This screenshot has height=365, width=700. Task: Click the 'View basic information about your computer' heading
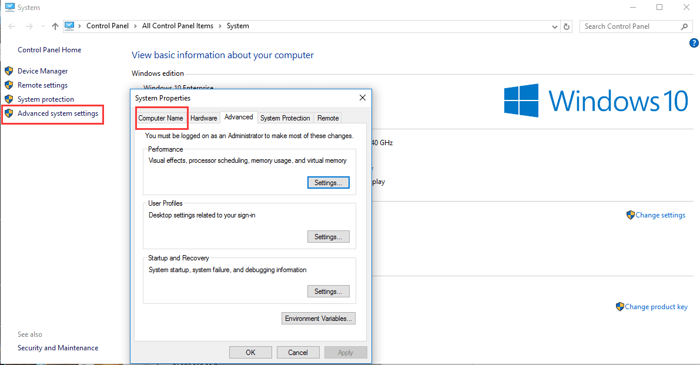coord(223,55)
